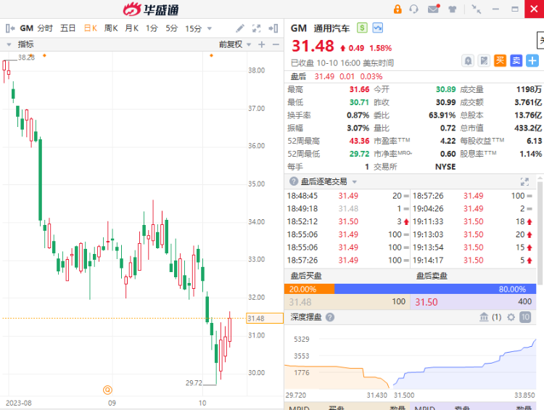Screen dimensions: 544x410
Task: Open more intervals dropdown after 15分
Action: [209, 28]
